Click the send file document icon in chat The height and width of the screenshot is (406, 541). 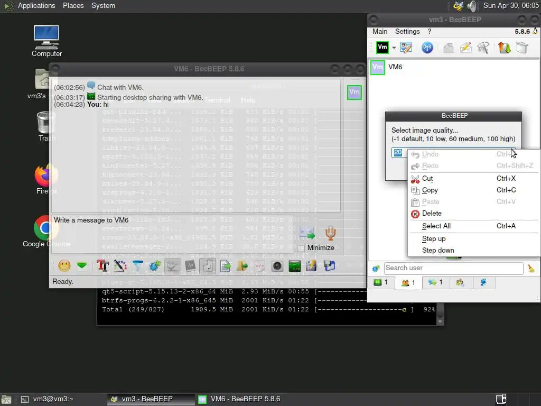(225, 266)
